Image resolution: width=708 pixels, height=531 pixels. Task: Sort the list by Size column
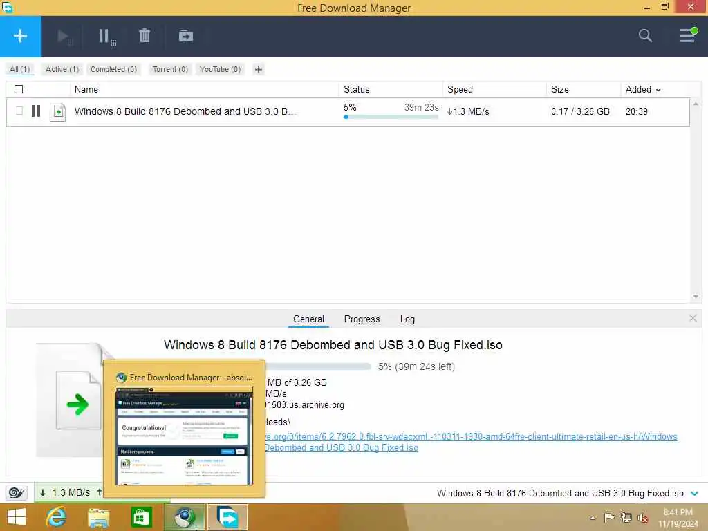[559, 89]
